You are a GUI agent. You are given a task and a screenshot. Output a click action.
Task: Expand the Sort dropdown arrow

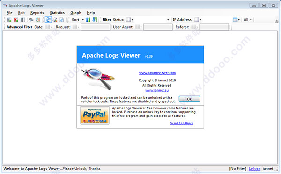[x=83, y=20]
